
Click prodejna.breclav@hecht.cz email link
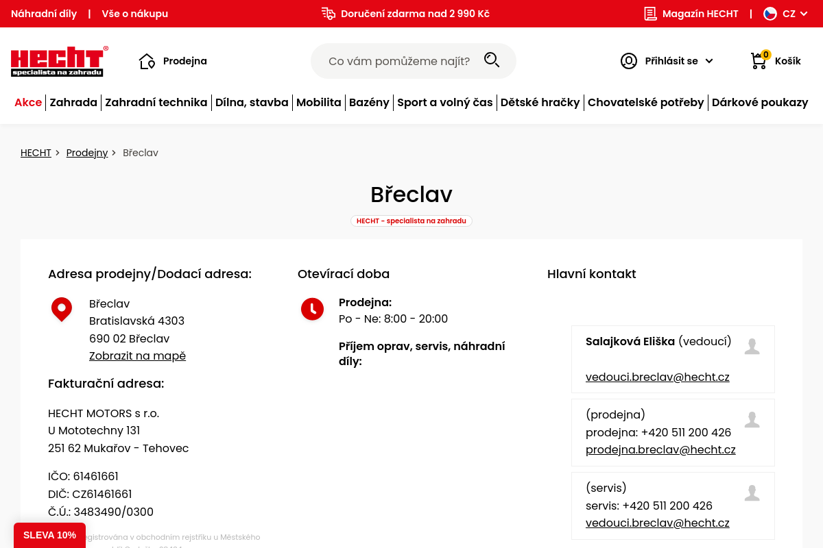click(660, 450)
